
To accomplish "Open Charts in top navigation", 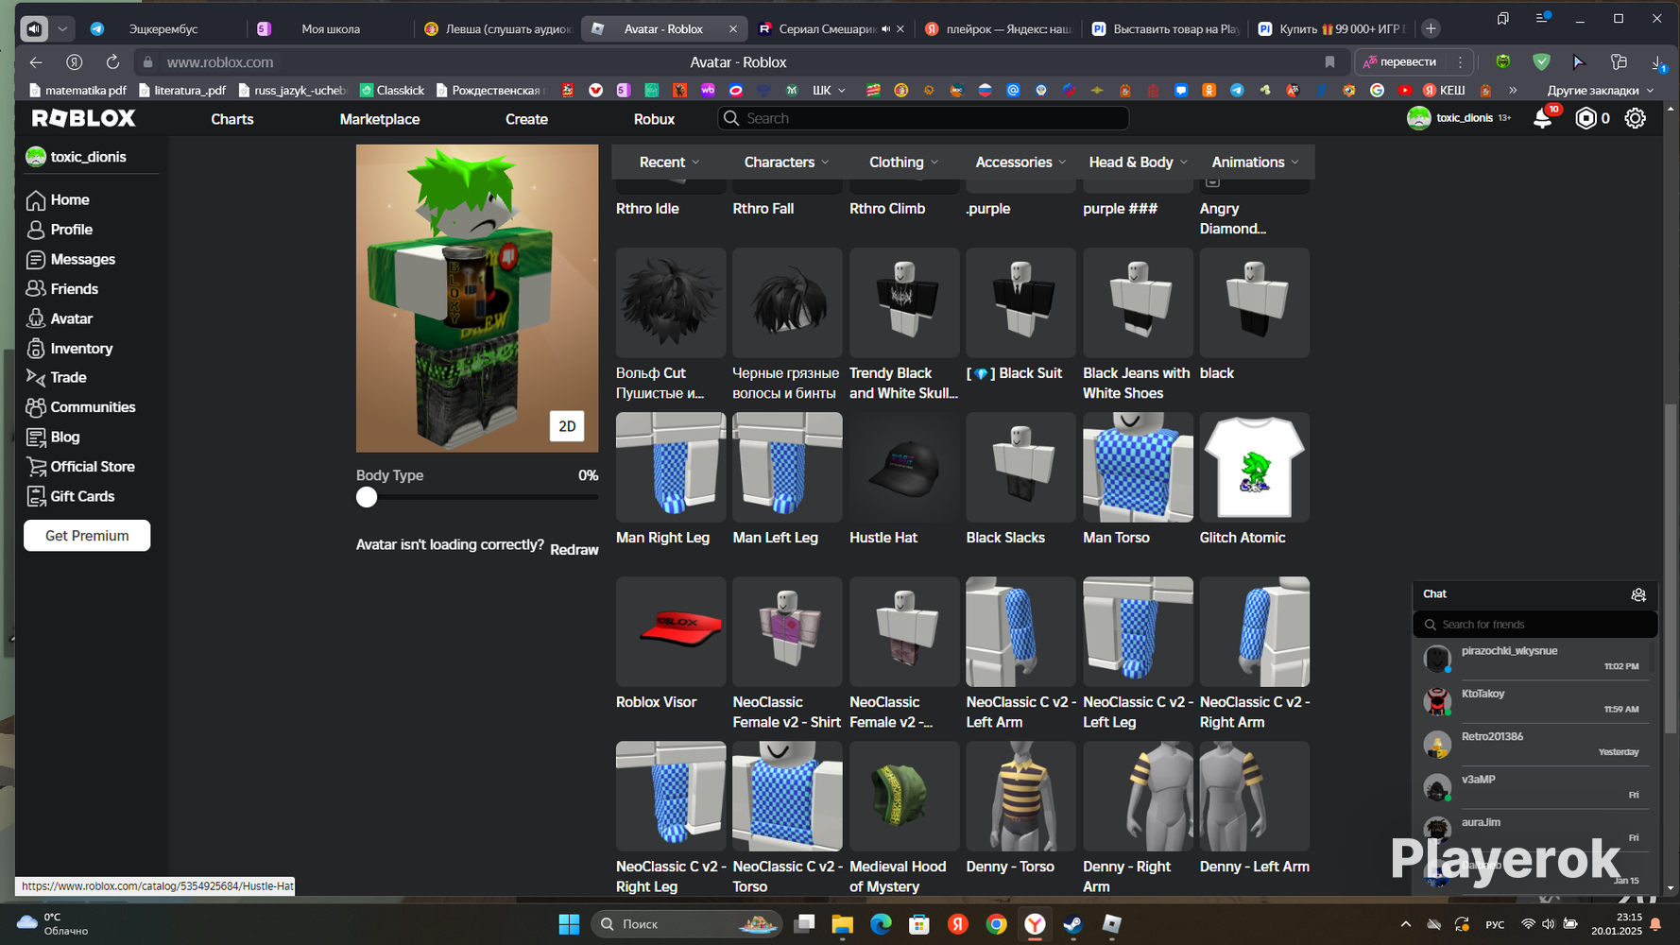I will (x=232, y=119).
